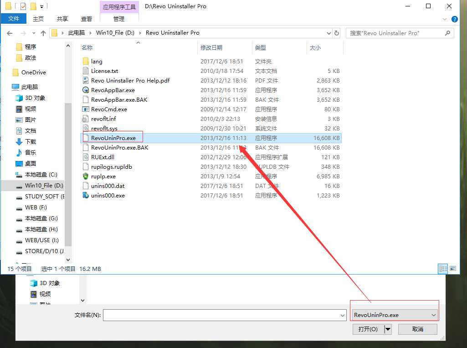This screenshot has width=467, height=348.
Task: Select Revo Uninstaller Pro Help.pdf icon
Action: click(86, 81)
